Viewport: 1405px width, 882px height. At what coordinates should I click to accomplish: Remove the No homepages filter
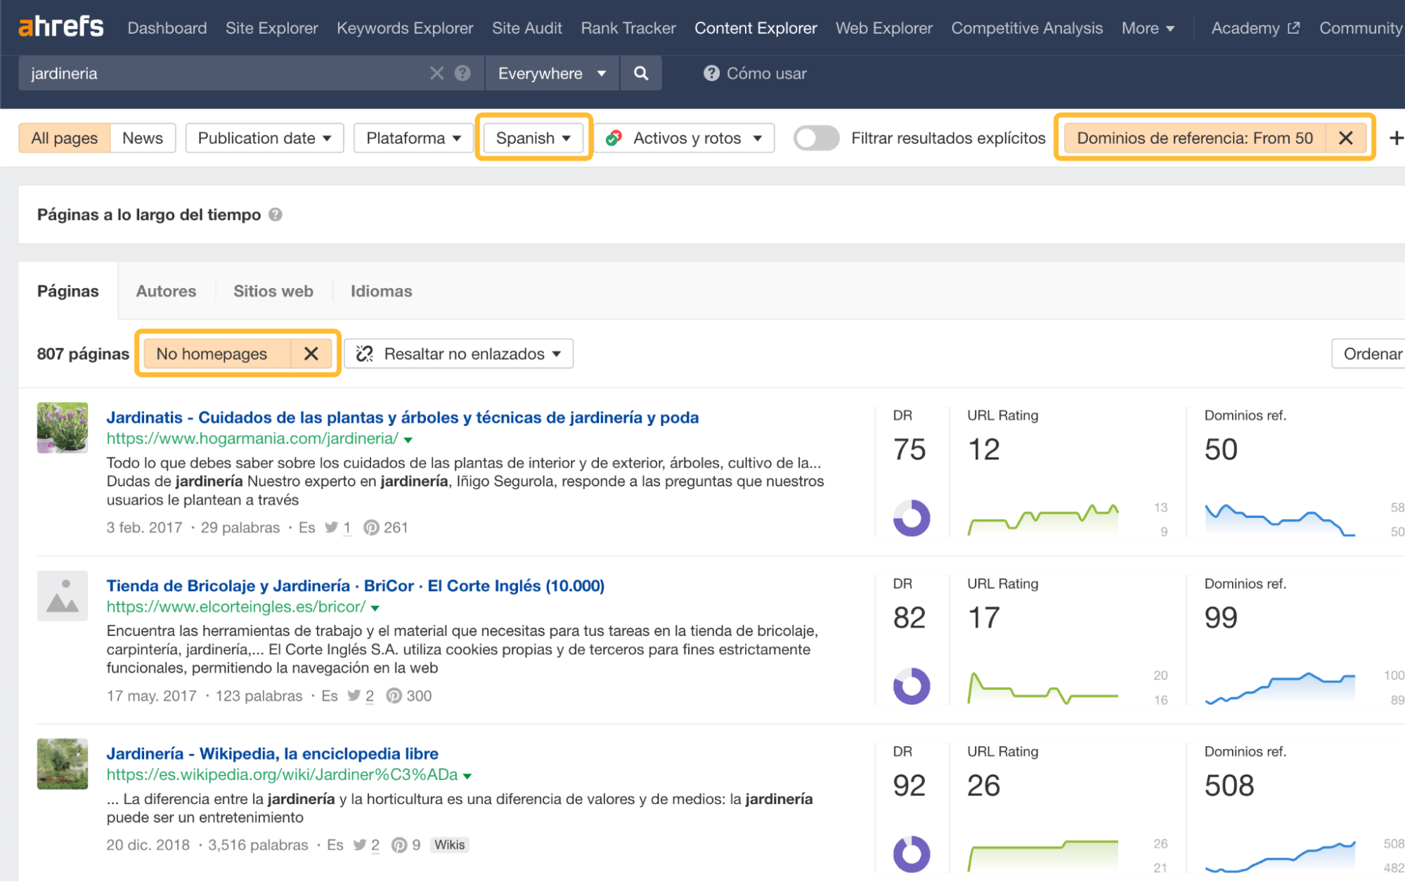(311, 354)
